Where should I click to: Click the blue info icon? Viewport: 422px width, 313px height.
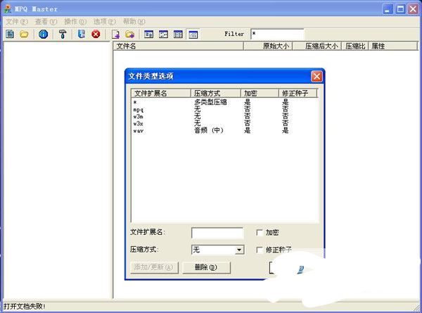(x=44, y=34)
